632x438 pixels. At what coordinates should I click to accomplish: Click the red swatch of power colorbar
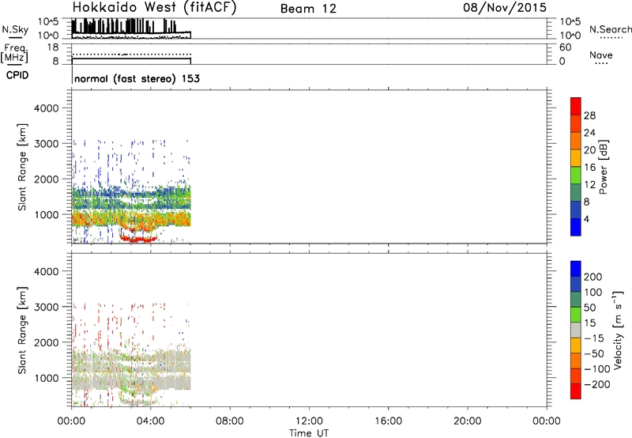pyautogui.click(x=576, y=107)
